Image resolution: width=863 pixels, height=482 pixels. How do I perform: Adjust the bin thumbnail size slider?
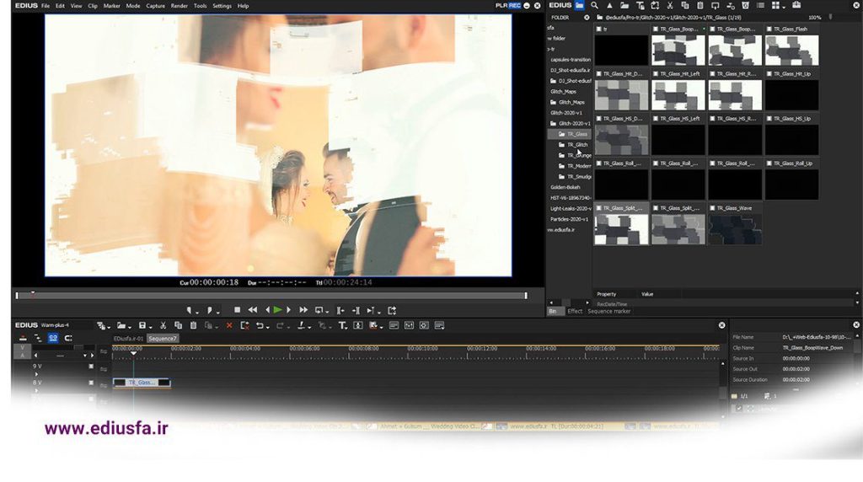click(x=830, y=18)
